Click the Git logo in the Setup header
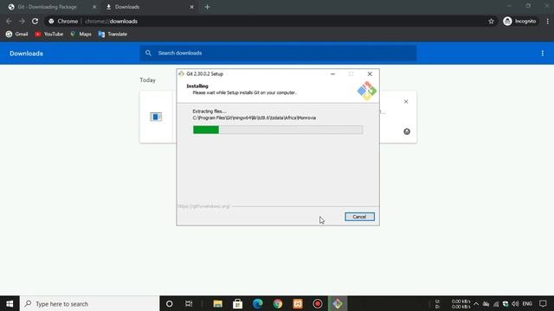554x311 pixels. point(367,91)
